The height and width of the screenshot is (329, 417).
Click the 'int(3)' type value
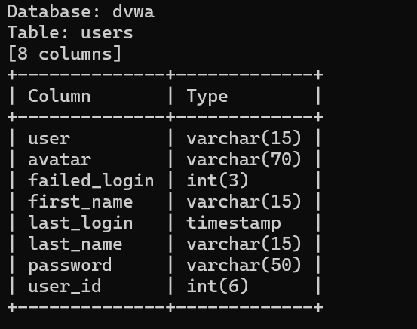217,181
